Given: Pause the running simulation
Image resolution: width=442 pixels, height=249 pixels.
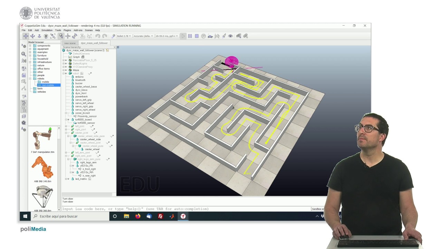Looking at the screenshot, I should [190, 36].
